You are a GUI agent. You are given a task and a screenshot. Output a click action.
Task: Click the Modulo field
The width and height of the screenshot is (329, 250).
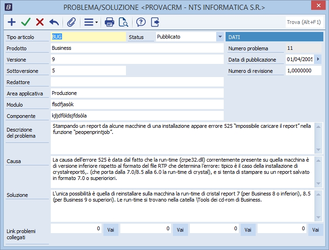pos(137,104)
